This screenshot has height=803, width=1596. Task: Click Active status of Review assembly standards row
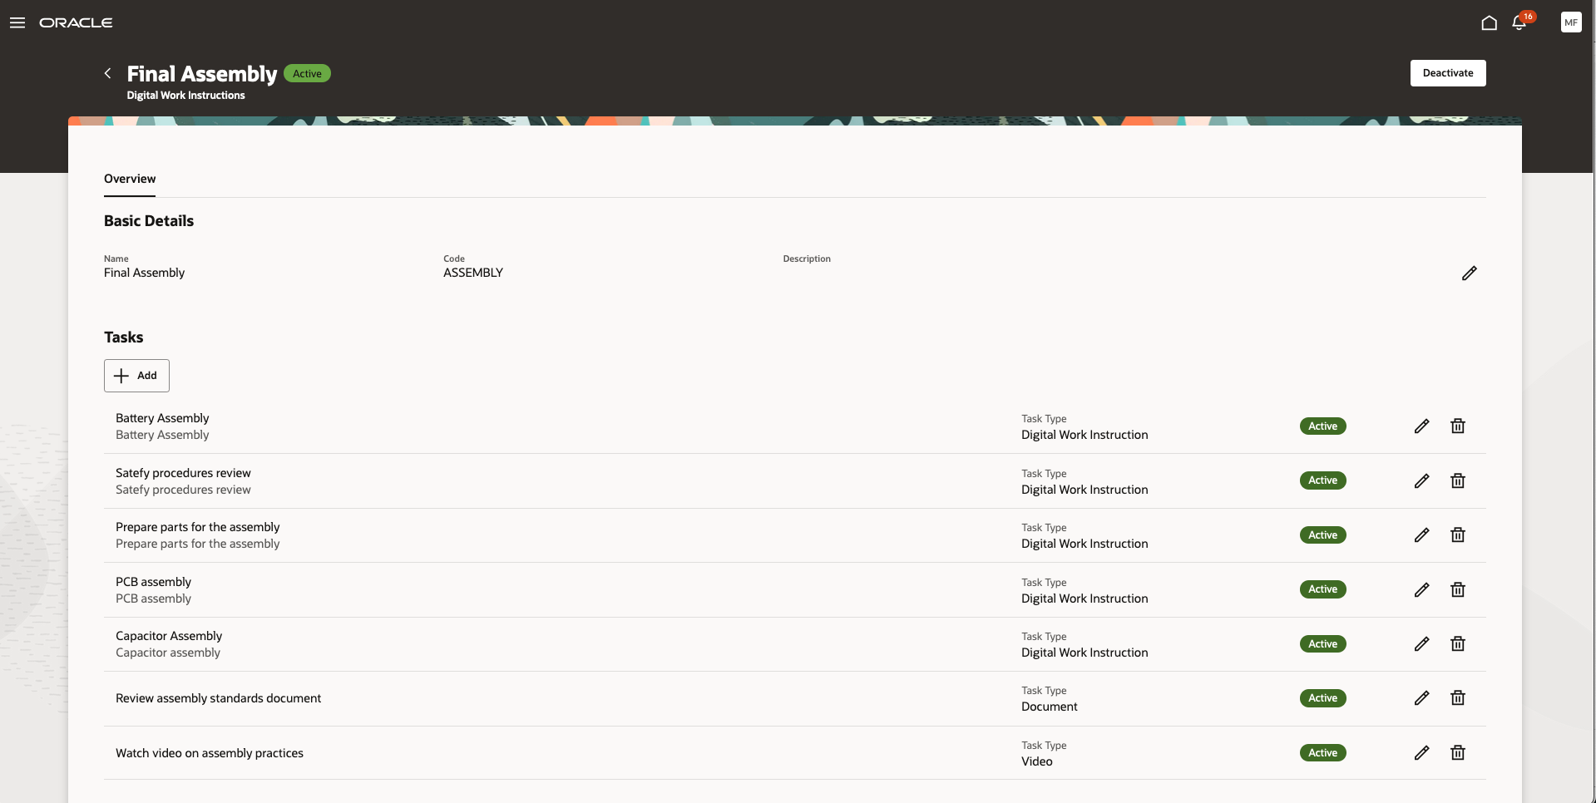[x=1322, y=698]
